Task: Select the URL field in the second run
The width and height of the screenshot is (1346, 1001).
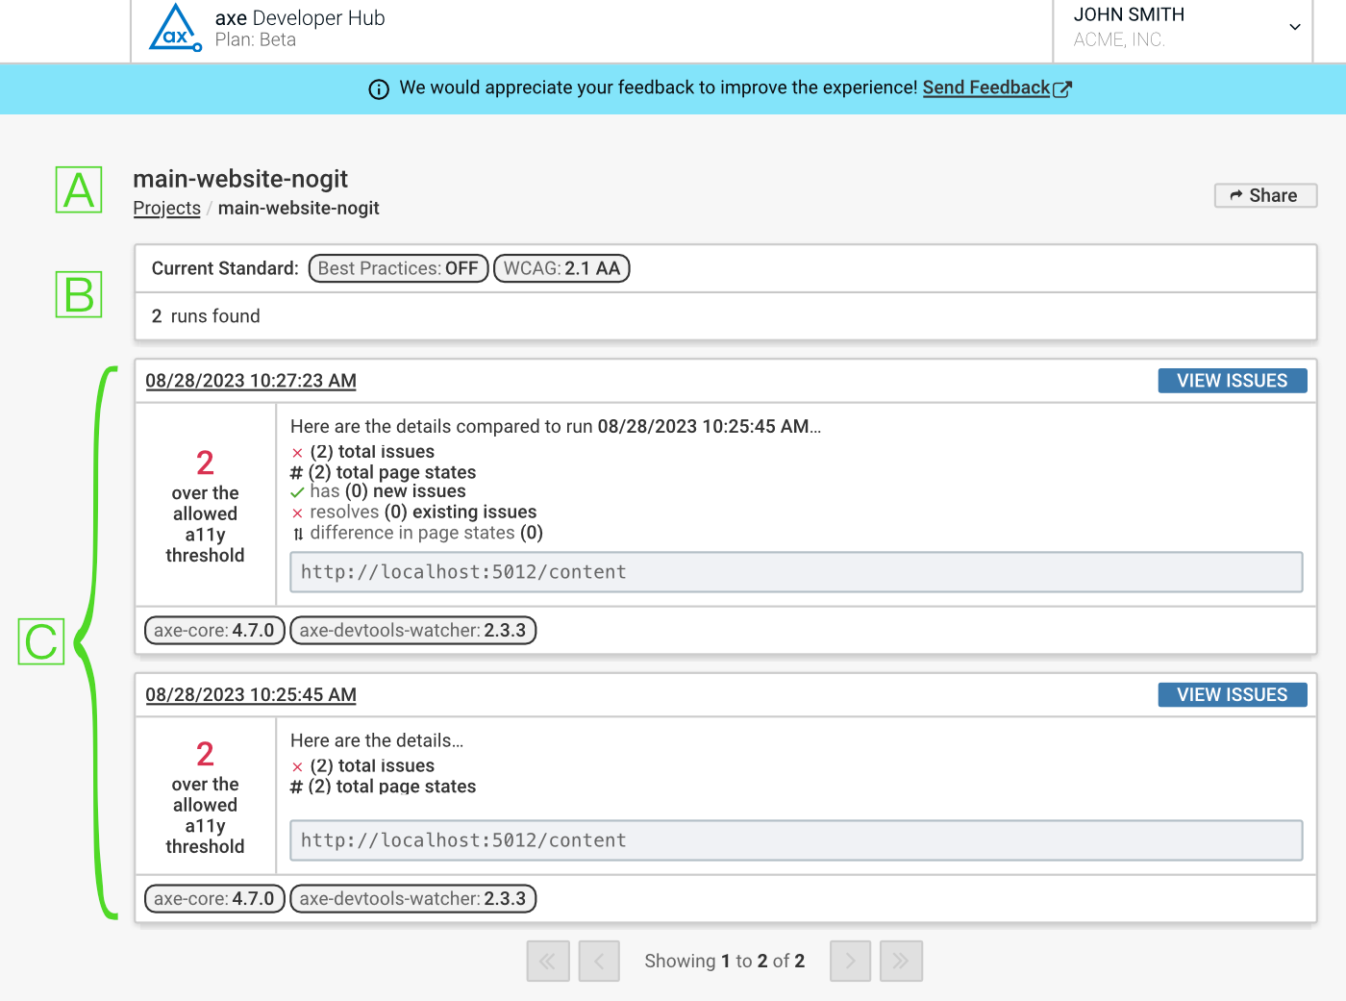Action: (795, 840)
